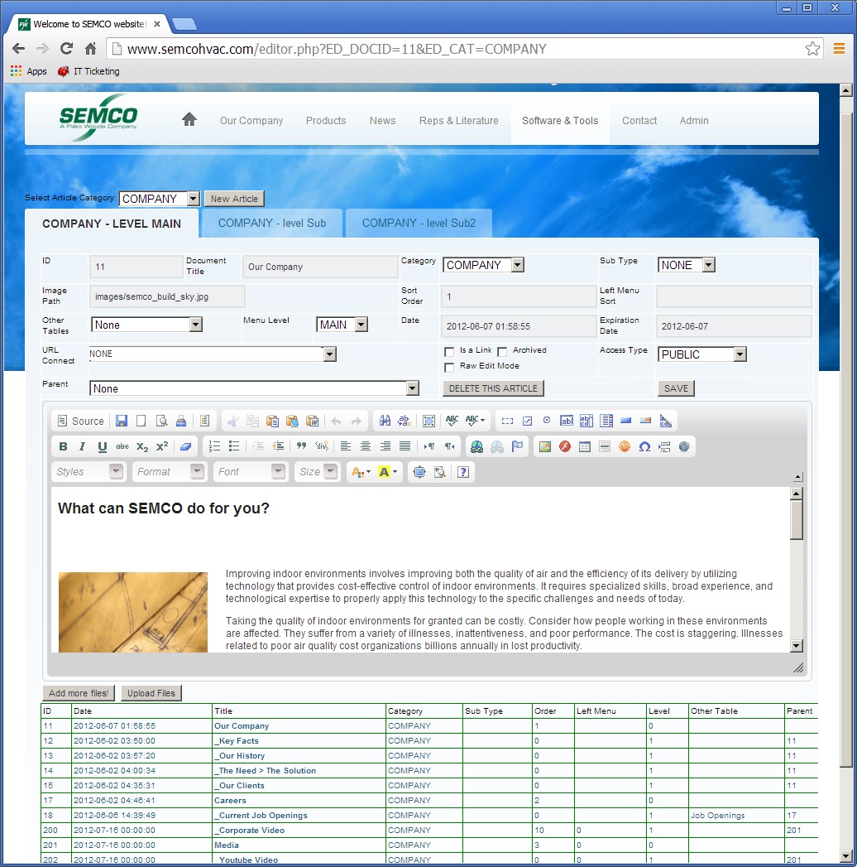
Task: Apply italic formatting in editor toolbar
Action: click(83, 446)
